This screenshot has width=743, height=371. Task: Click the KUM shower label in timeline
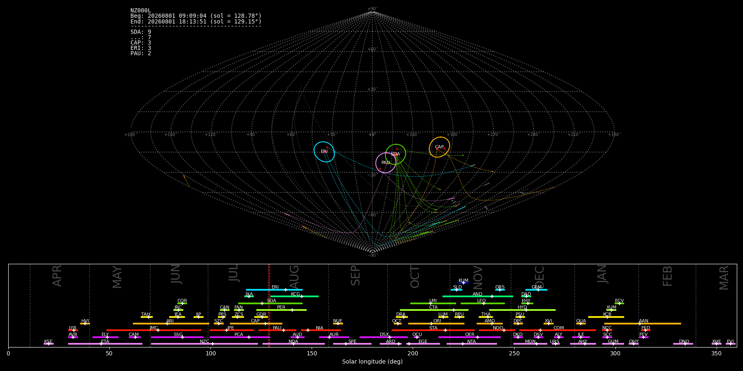(464, 281)
